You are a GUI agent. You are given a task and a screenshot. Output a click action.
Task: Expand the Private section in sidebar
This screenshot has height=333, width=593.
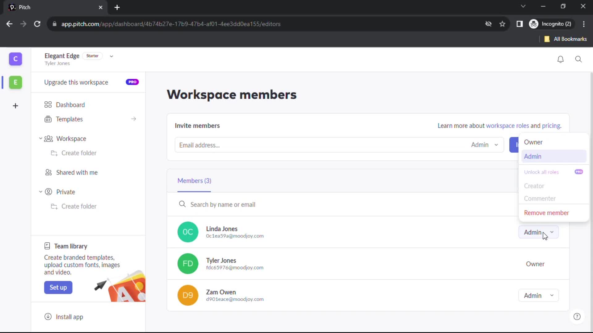[x=40, y=191]
